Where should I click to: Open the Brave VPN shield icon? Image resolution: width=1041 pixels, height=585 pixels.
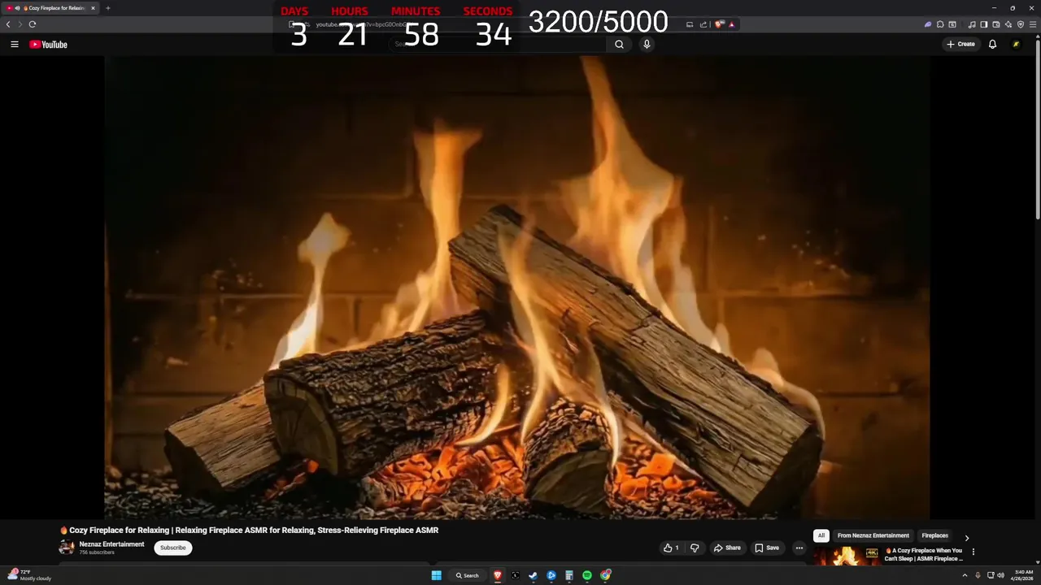coord(1021,24)
